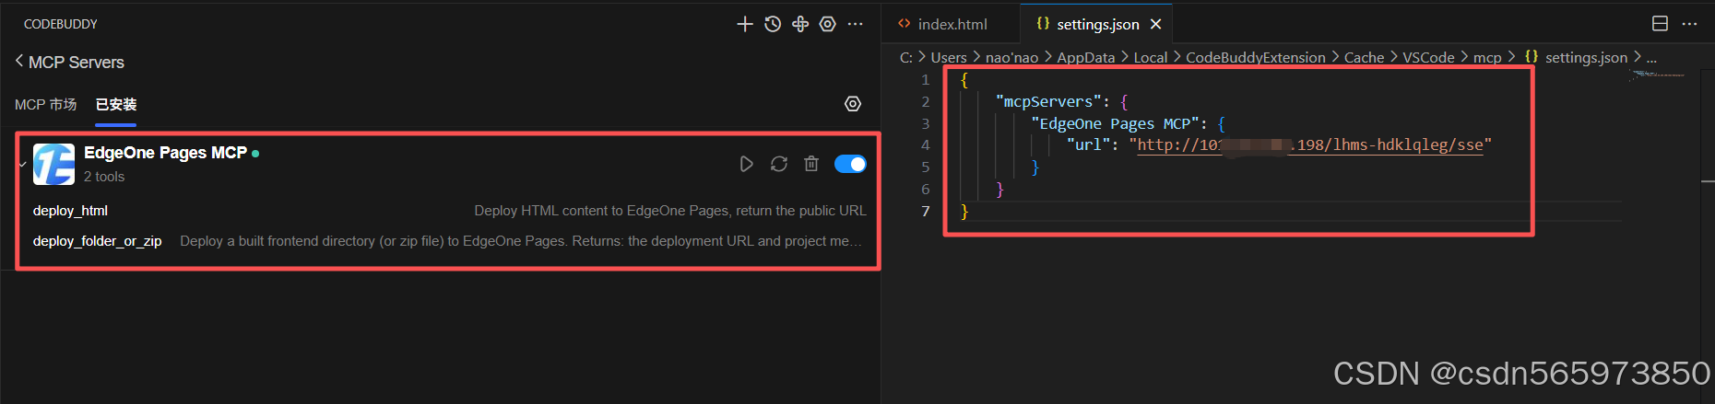Open the SSE url link in settings.json

1310,145
